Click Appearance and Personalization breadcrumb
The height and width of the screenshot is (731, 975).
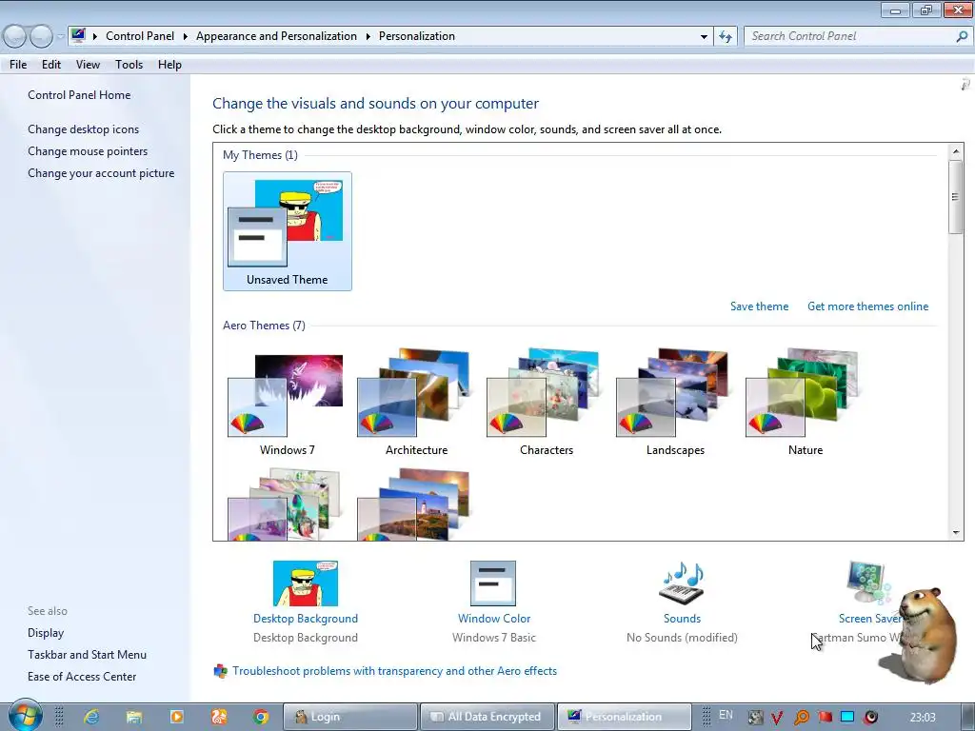[x=276, y=36]
